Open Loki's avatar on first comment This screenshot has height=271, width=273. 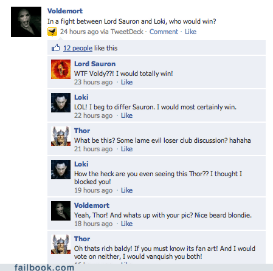click(x=61, y=103)
